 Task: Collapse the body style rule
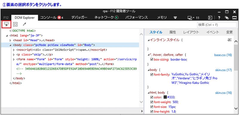click(x=148, y=70)
